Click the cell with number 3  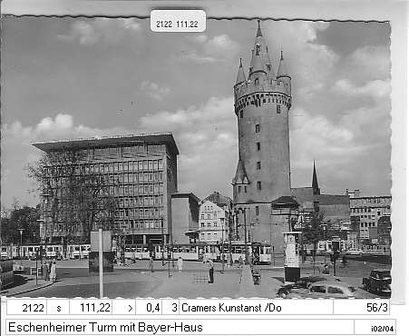(x=170, y=308)
